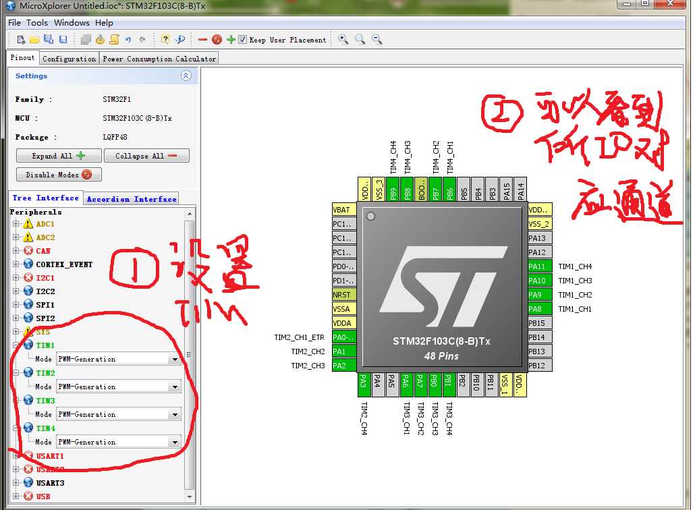The height and width of the screenshot is (510, 695).
Task: Click the PA8 pin on the chip
Action: pyautogui.click(x=540, y=309)
